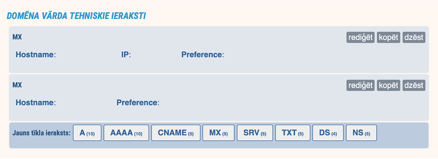
Task: Click dzēst on the MX record with IP field
Action: coord(414,37)
